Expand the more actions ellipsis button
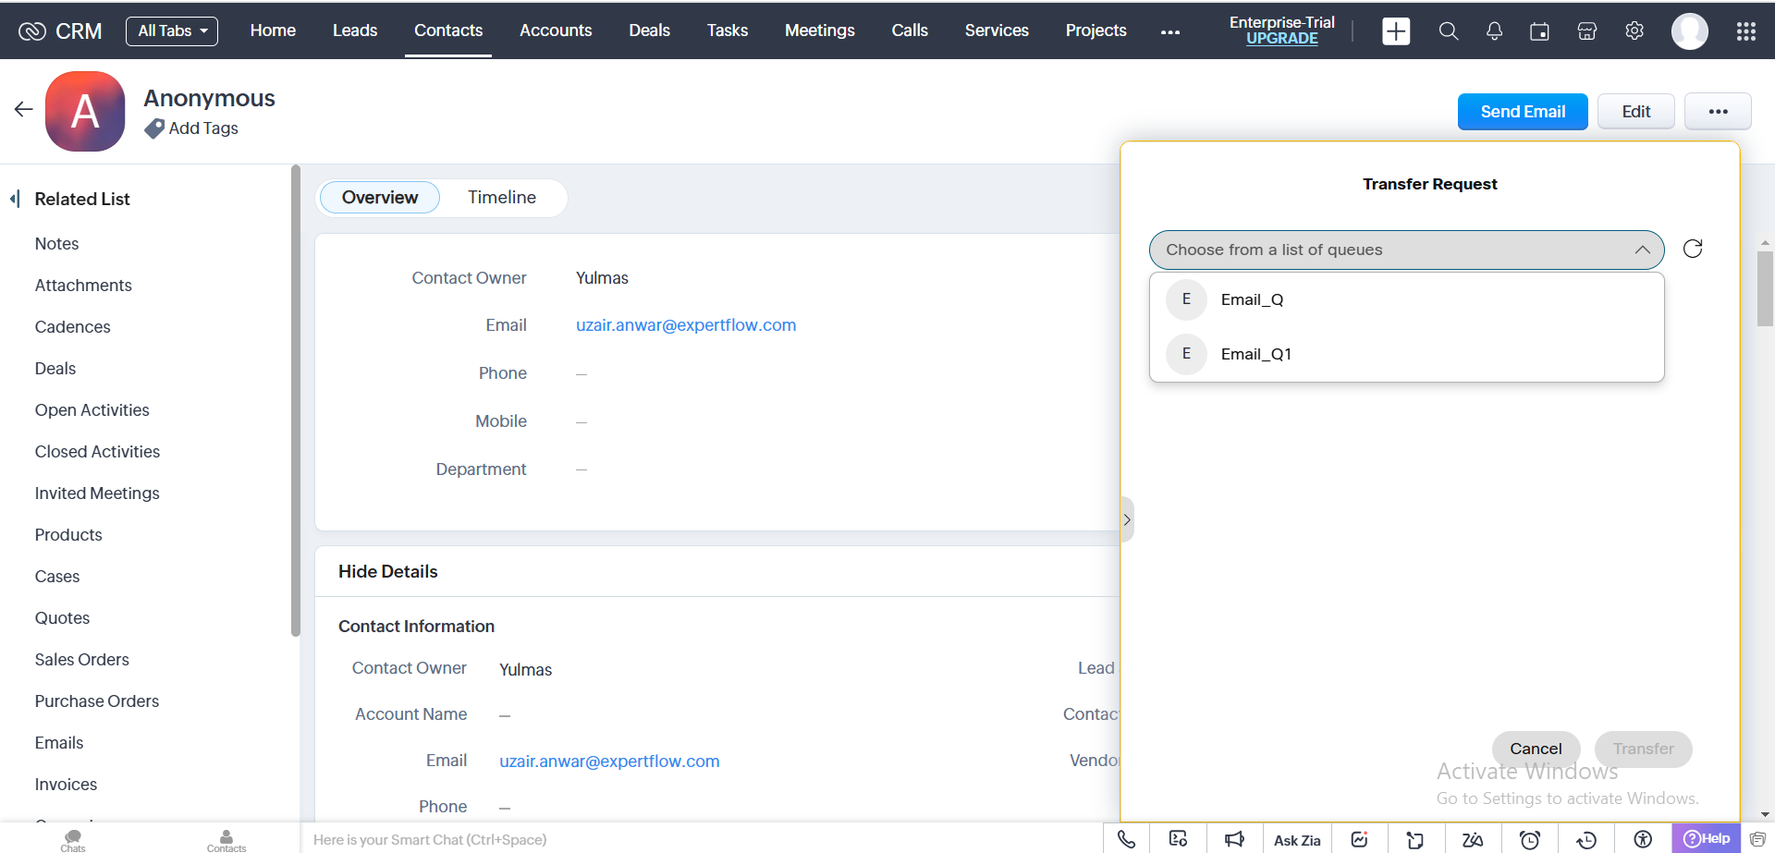Viewport: 1775px width, 853px height. coord(1717,112)
